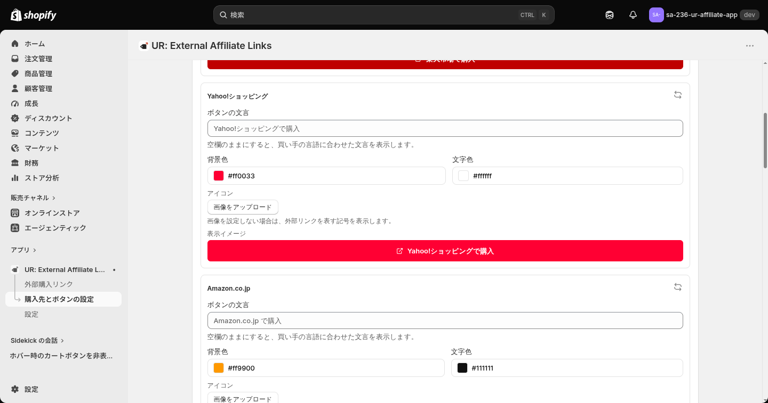
Task: Open the Yahoo! text color swatch #ffffff
Action: click(x=463, y=176)
